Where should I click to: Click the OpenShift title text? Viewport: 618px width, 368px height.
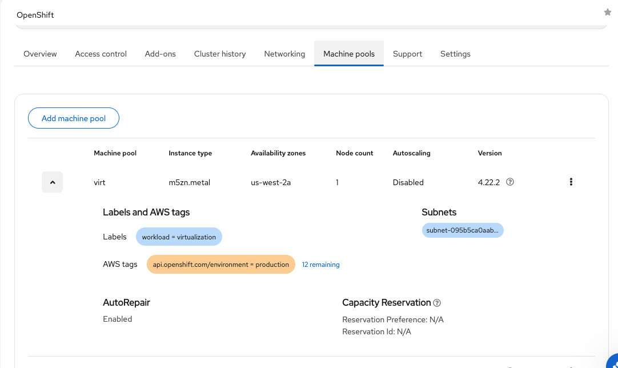pyautogui.click(x=35, y=15)
